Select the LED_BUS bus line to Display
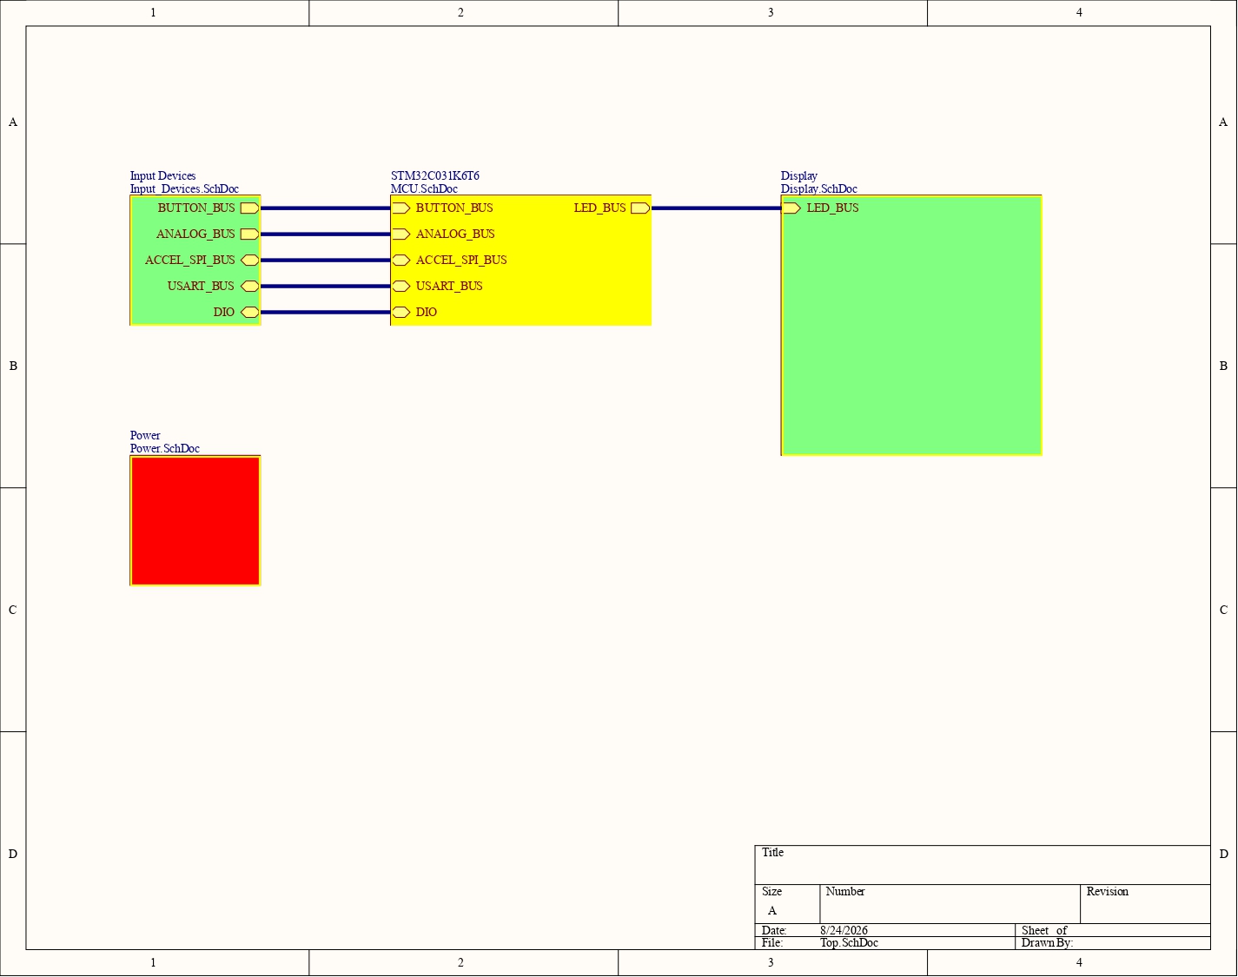 [717, 208]
